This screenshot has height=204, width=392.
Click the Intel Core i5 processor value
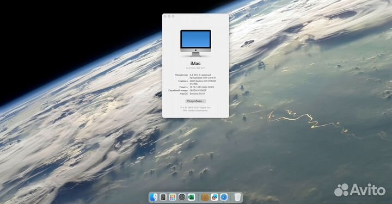(x=203, y=76)
